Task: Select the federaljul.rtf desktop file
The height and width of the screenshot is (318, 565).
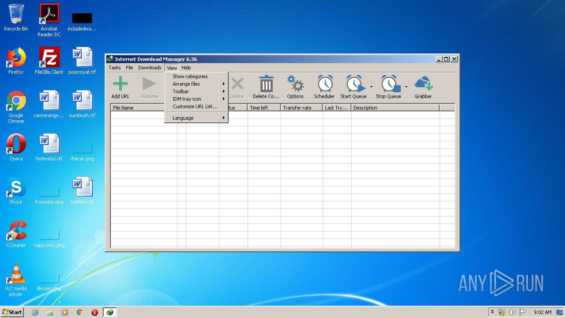Action: point(49,148)
